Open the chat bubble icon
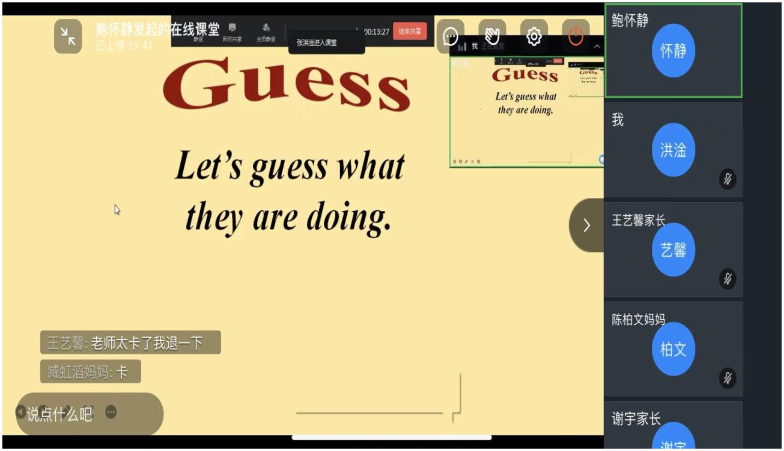The width and height of the screenshot is (784, 451). pos(450,37)
